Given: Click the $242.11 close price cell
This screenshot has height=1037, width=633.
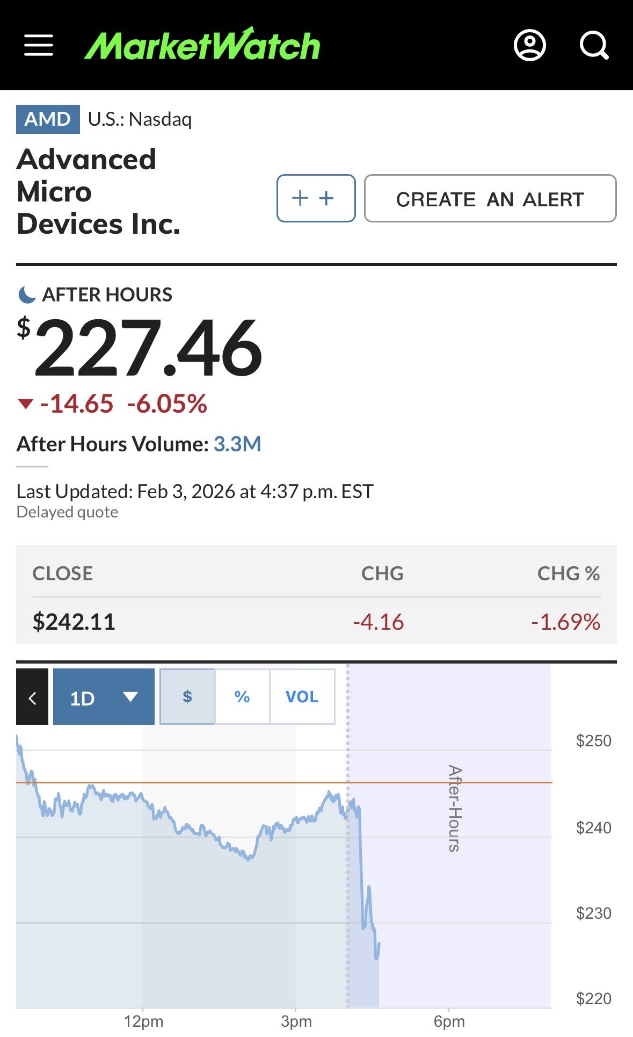Looking at the screenshot, I should (74, 622).
